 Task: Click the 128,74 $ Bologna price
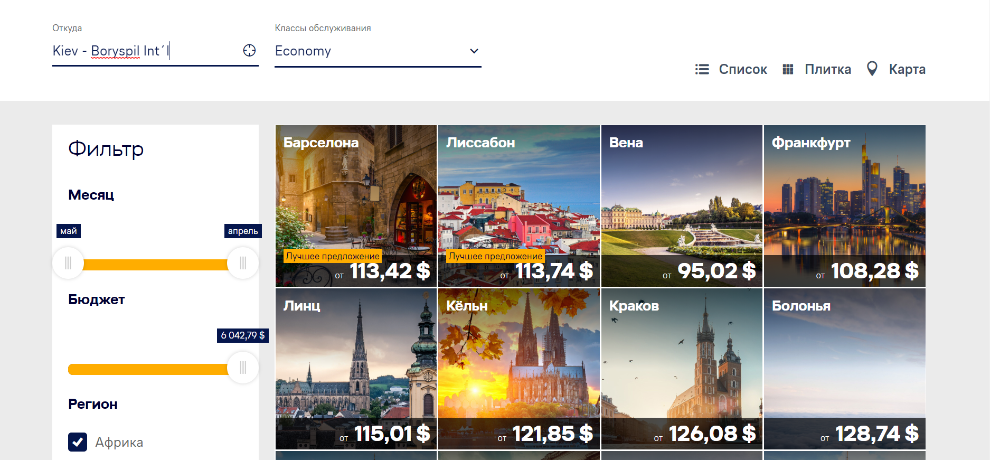tap(876, 434)
